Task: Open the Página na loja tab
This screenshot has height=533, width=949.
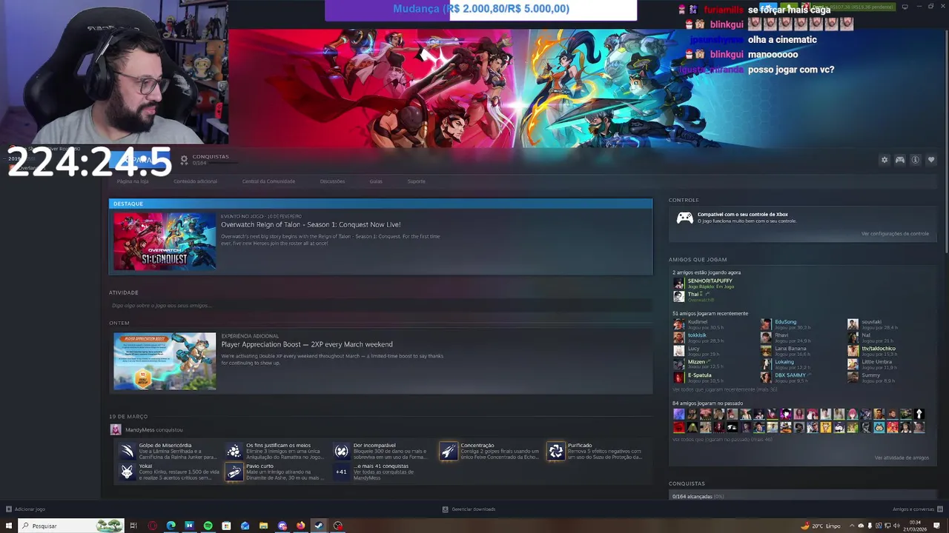Action: pyautogui.click(x=133, y=181)
